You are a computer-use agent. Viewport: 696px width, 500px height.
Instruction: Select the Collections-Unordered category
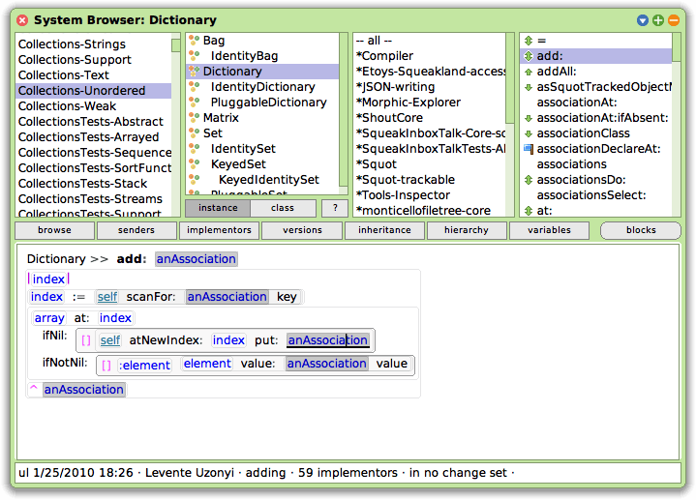81,91
